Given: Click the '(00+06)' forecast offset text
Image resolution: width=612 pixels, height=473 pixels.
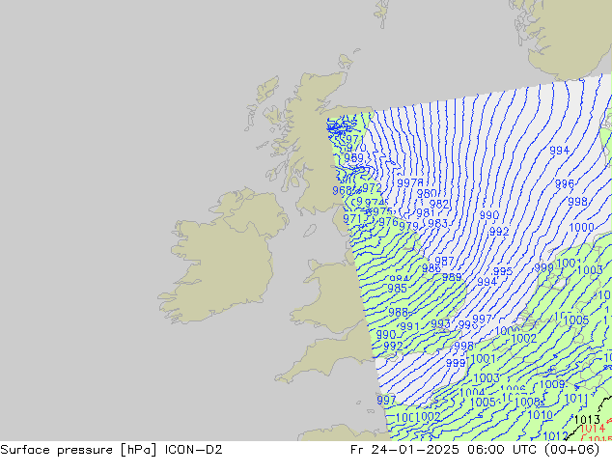Looking at the screenshot, I should point(571,450).
